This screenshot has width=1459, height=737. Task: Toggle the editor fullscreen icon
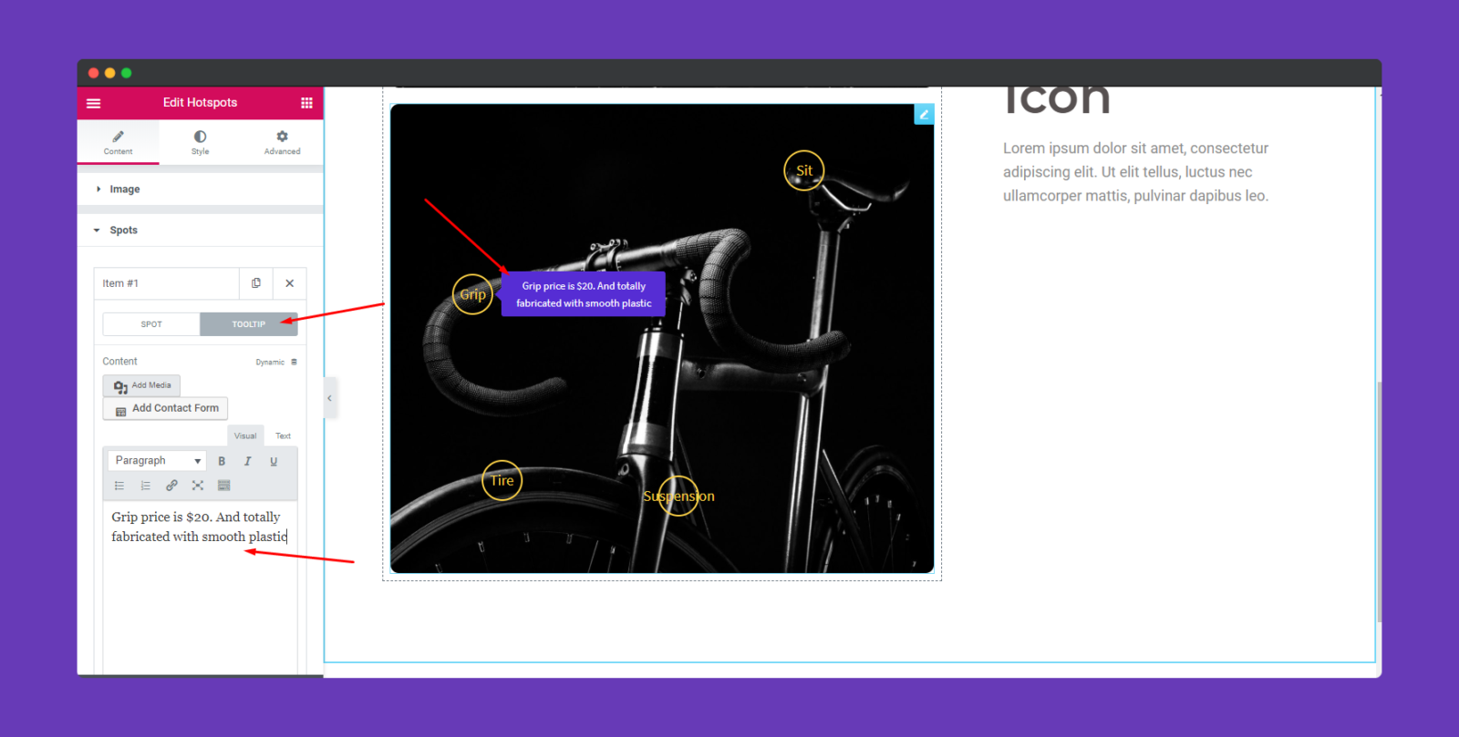[198, 486]
